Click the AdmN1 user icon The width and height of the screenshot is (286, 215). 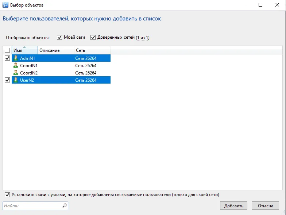16,58
